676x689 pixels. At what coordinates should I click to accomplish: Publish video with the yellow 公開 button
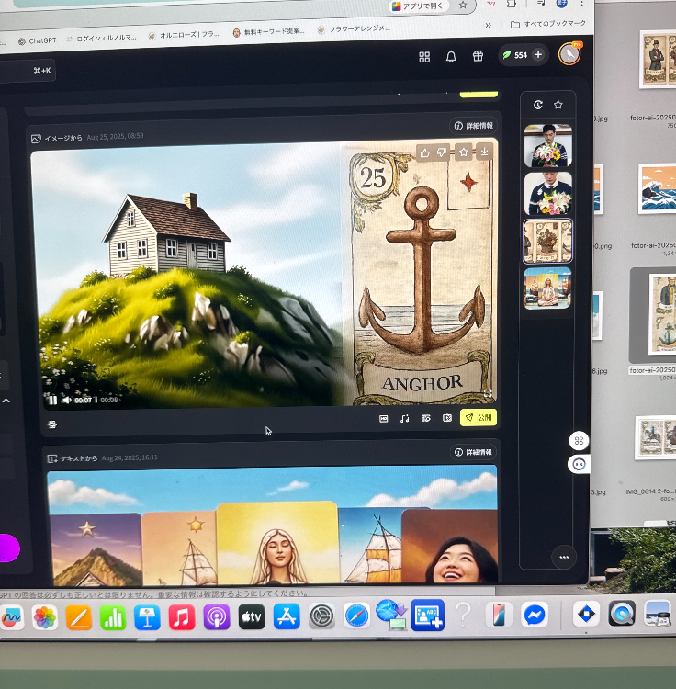pos(479,417)
